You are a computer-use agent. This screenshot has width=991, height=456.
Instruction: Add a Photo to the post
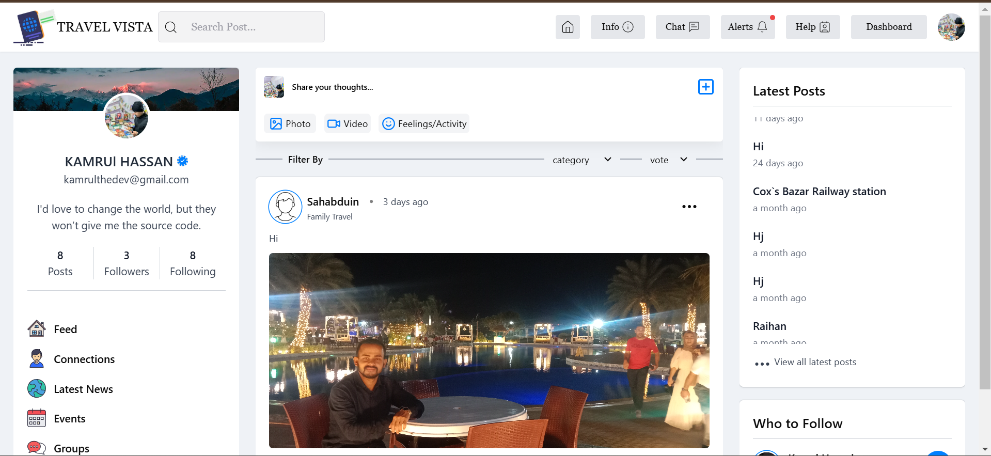(x=290, y=123)
